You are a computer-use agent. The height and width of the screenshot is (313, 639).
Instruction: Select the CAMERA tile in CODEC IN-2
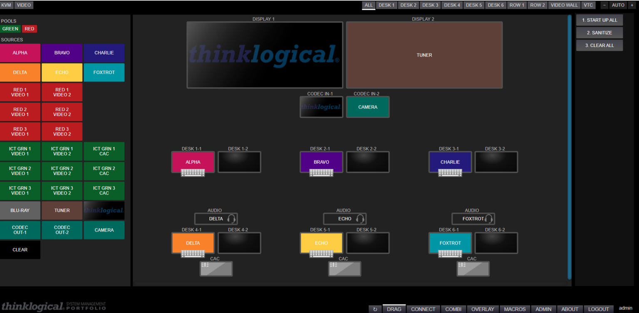pos(368,107)
